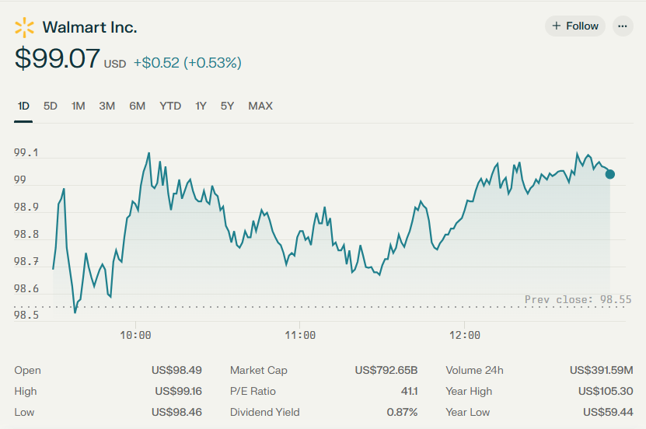Click the +$0.52 (+0.53%) change value
646x429 pixels.
click(187, 63)
